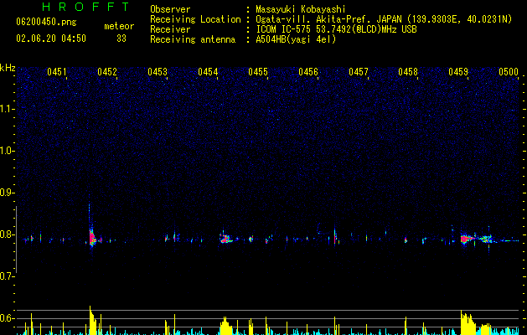Click the 0453 time marker
Image resolution: width=527 pixels, height=335 pixels.
(x=158, y=72)
